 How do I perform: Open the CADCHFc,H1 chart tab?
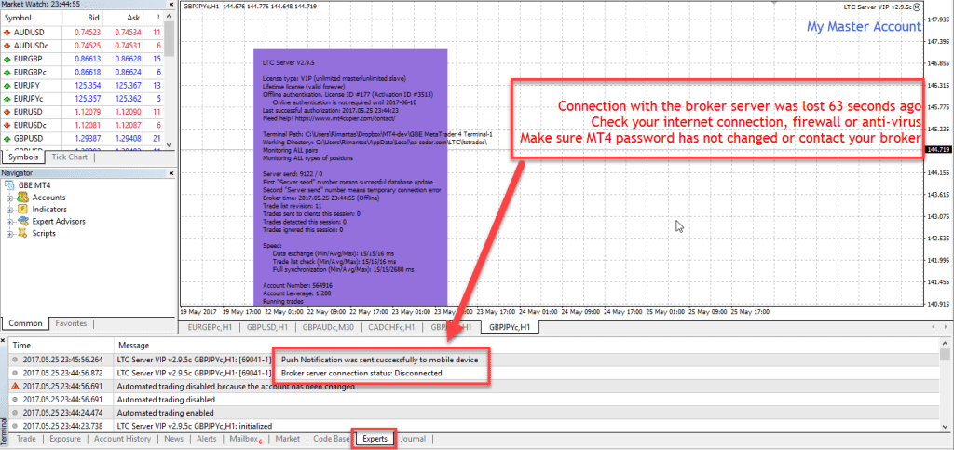pyautogui.click(x=392, y=327)
